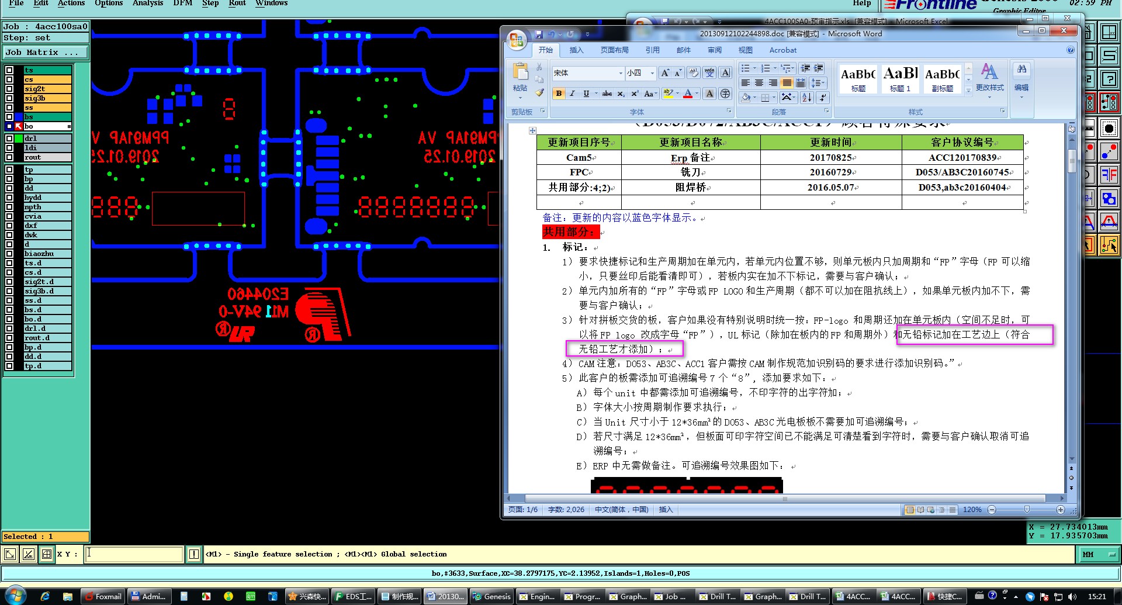Click in Genesis XY coordinate input field
Viewport: 1122px width, 605px height.
(134, 554)
